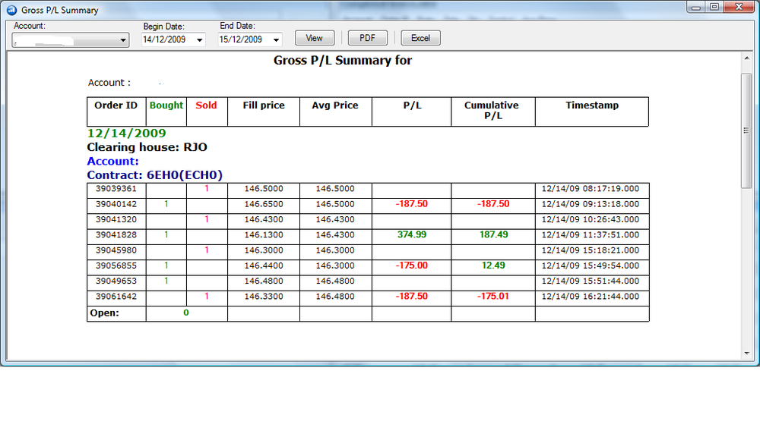The height and width of the screenshot is (440, 760).
Task: Click the P/L value -175.00
Action: pyautogui.click(x=411, y=266)
